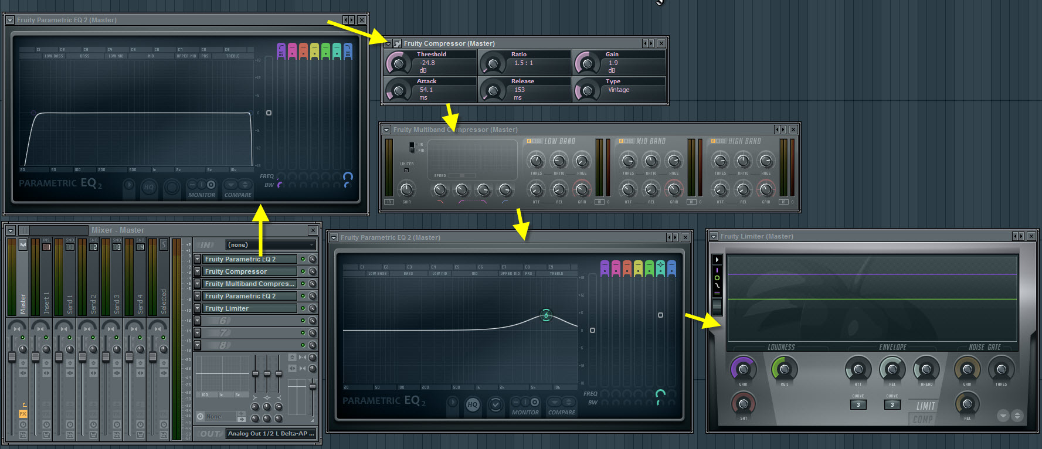Click the next preset arrow in Fruity Limiter title
Screen dimensions: 1042x449
1021,236
